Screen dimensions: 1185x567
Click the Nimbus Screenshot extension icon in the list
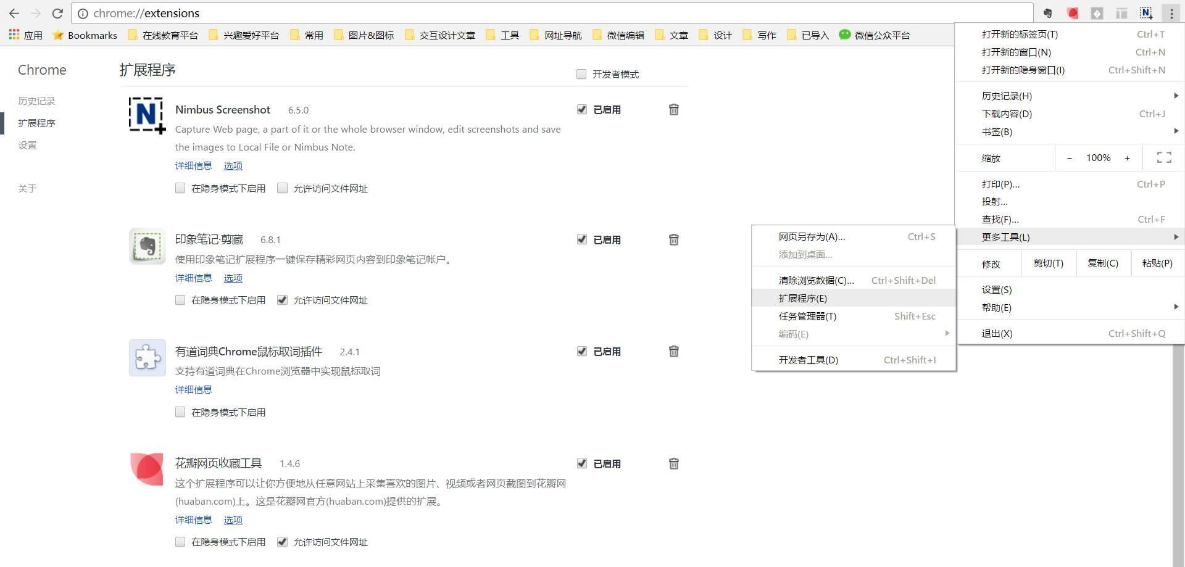pyautogui.click(x=146, y=115)
